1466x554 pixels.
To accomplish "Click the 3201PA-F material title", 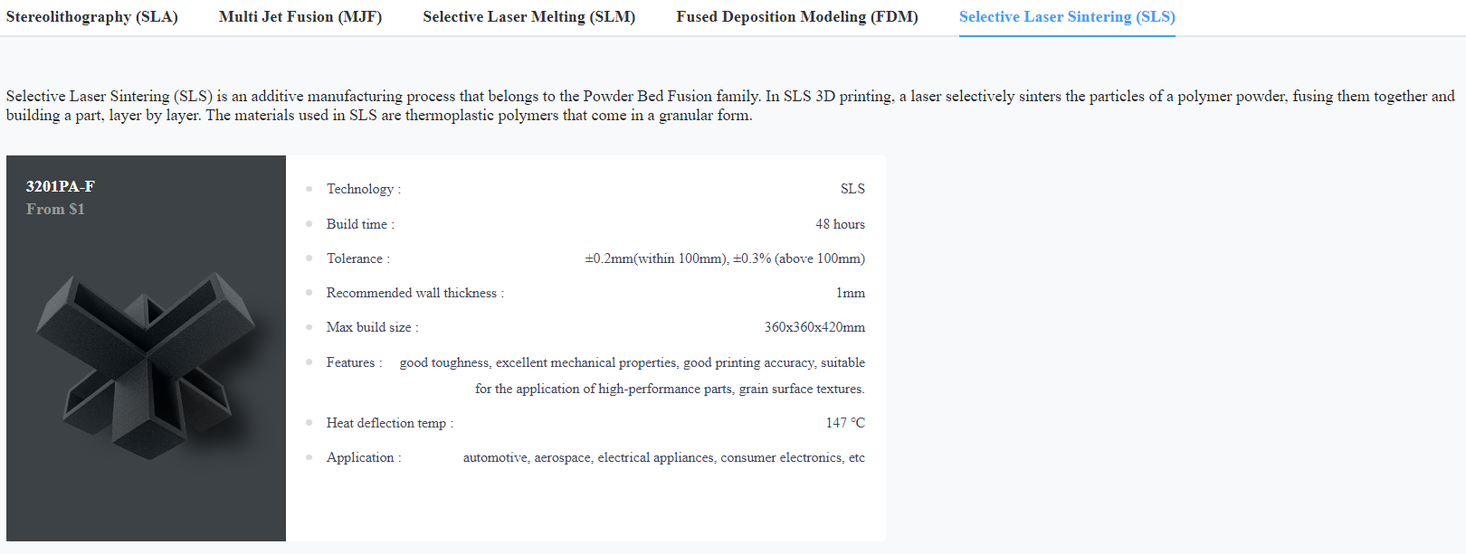I will coord(61,186).
